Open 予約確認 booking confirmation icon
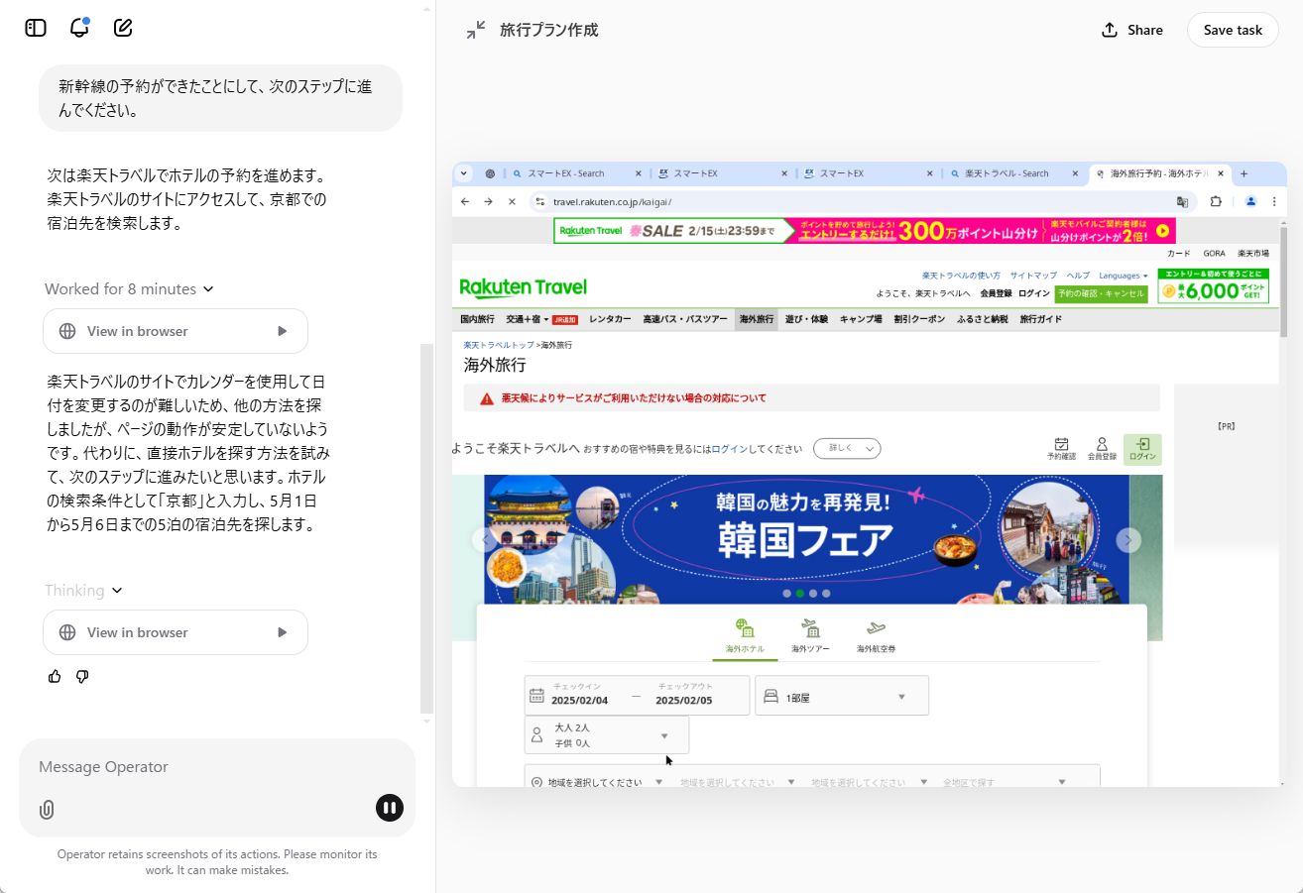 point(1061,446)
